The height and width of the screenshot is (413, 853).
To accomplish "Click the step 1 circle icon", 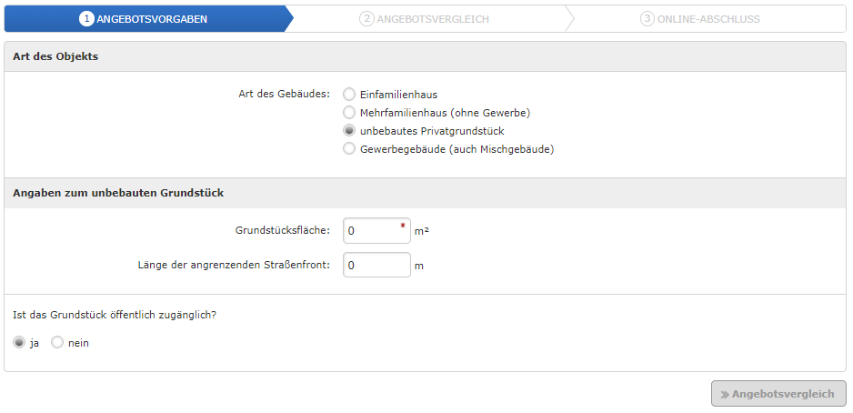I will pos(86,19).
